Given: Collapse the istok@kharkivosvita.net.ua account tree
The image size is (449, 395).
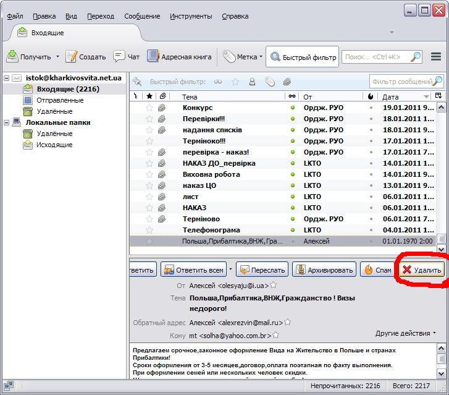Looking at the screenshot, I should (x=6, y=78).
